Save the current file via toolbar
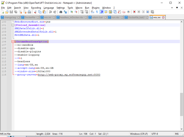 coord(11,12)
